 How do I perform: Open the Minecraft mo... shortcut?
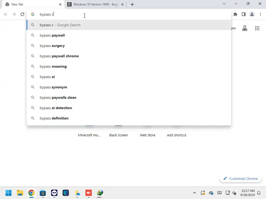point(89,135)
